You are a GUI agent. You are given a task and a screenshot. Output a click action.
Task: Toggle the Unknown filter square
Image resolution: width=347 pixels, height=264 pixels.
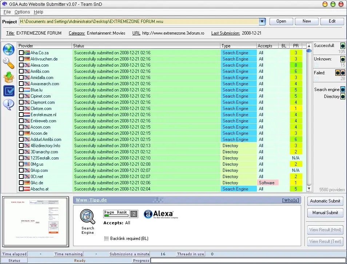(x=343, y=59)
